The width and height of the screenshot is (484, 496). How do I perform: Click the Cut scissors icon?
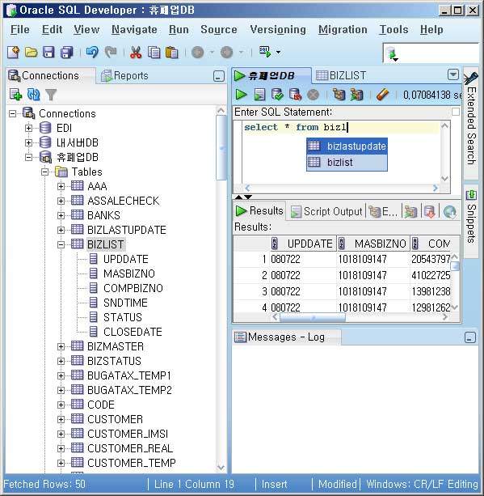(136, 53)
